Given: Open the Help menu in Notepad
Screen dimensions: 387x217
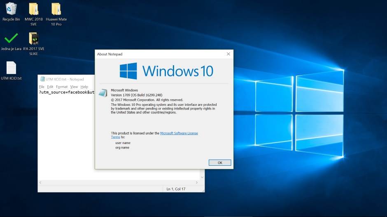Looking at the screenshot, I should pos(84,87).
